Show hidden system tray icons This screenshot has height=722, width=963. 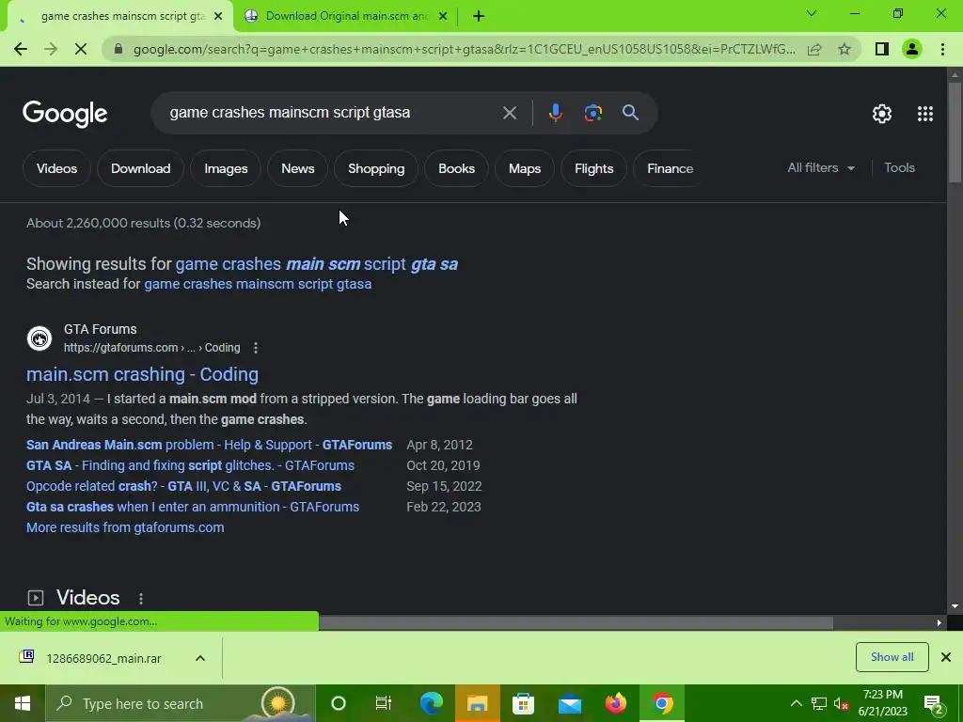(796, 703)
